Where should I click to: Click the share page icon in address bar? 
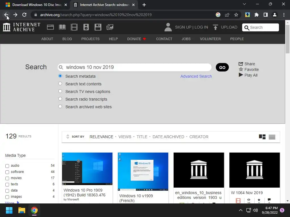tap(227, 15)
